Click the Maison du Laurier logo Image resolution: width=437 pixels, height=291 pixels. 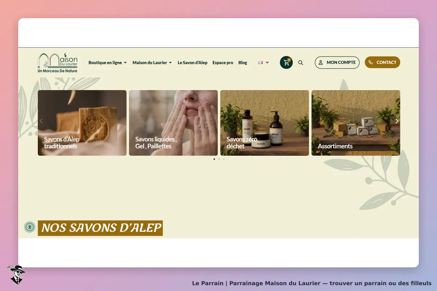(x=58, y=63)
